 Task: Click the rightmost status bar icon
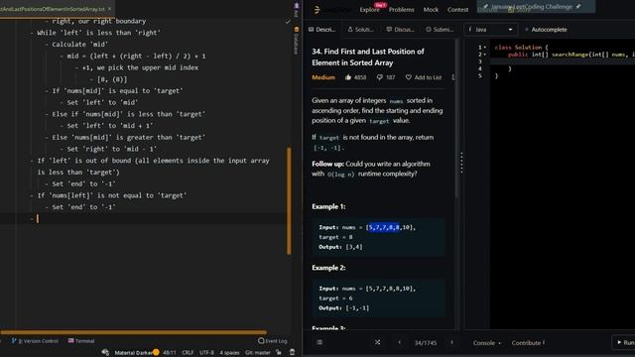[x=292, y=352]
